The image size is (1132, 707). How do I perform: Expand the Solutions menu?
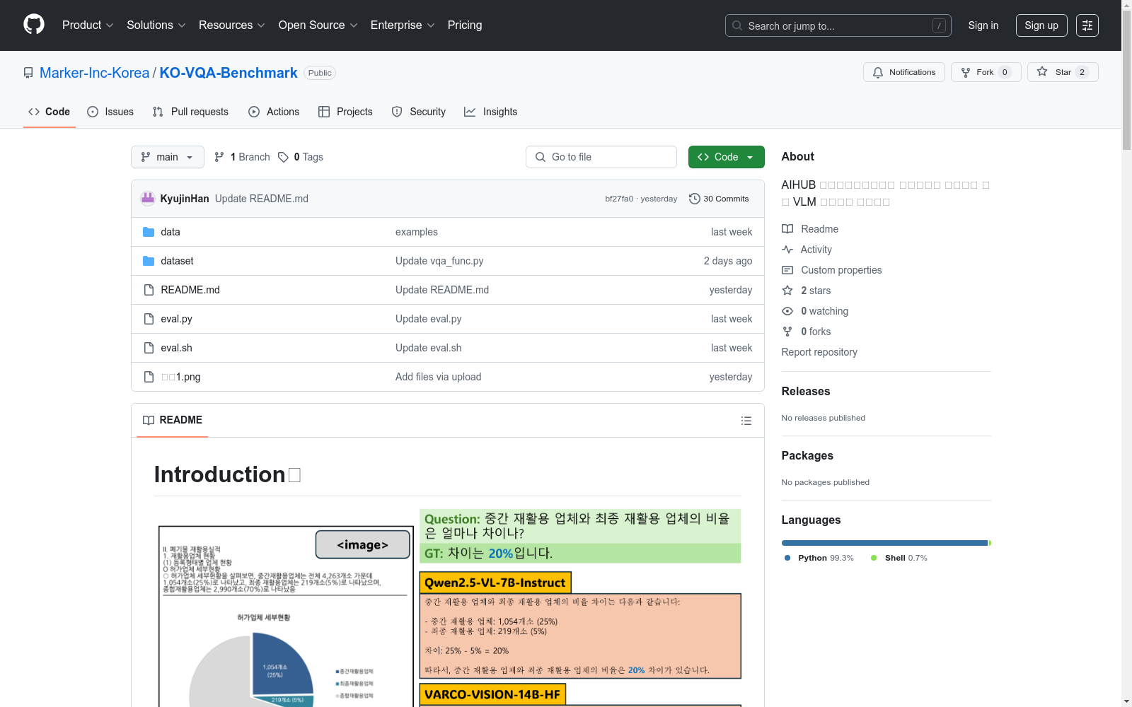[156, 25]
